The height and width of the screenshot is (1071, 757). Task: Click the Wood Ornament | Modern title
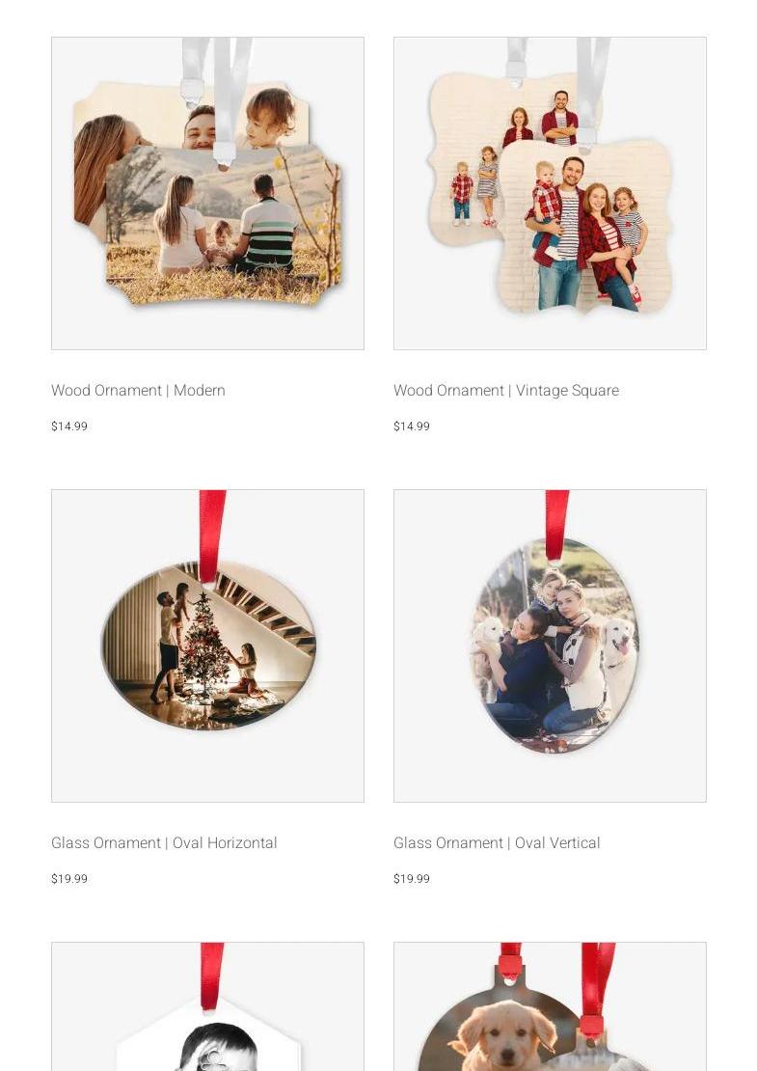pos(138,390)
